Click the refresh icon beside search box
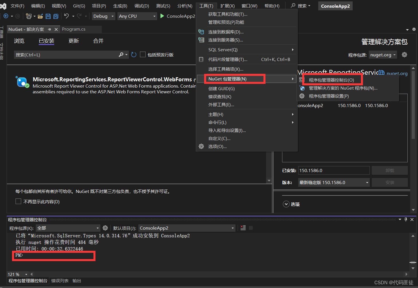Viewport: 418px width, 288px height. pos(134,55)
